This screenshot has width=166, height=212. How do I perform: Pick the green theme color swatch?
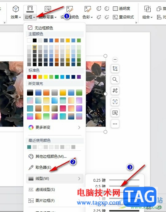(x=79, y=40)
